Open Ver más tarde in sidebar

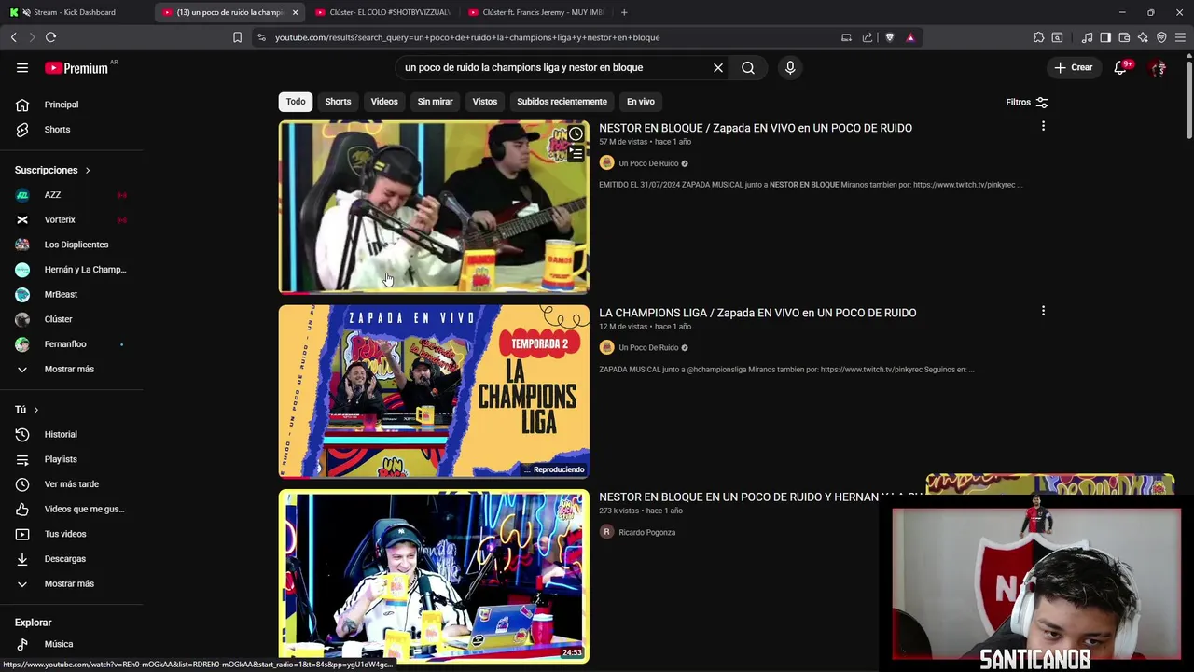(71, 484)
